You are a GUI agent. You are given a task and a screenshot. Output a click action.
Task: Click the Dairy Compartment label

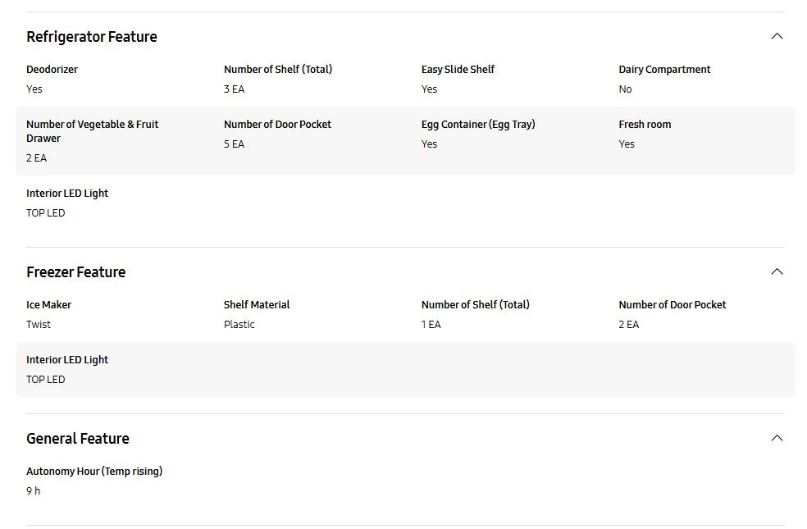tap(664, 70)
